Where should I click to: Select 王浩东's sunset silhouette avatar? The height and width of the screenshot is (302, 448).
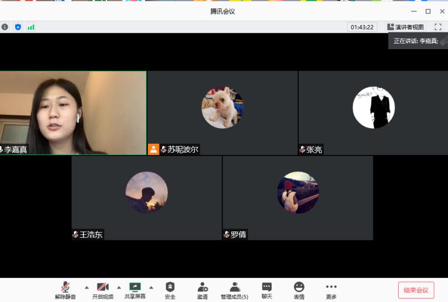click(x=147, y=192)
